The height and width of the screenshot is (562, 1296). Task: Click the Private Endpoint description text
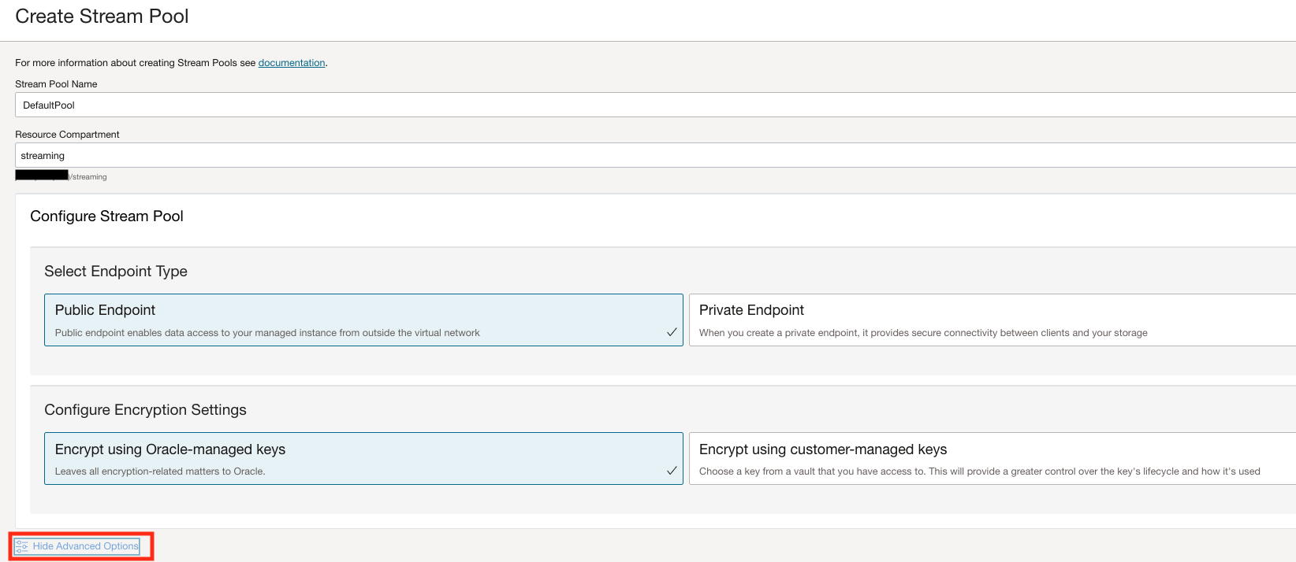923,333
